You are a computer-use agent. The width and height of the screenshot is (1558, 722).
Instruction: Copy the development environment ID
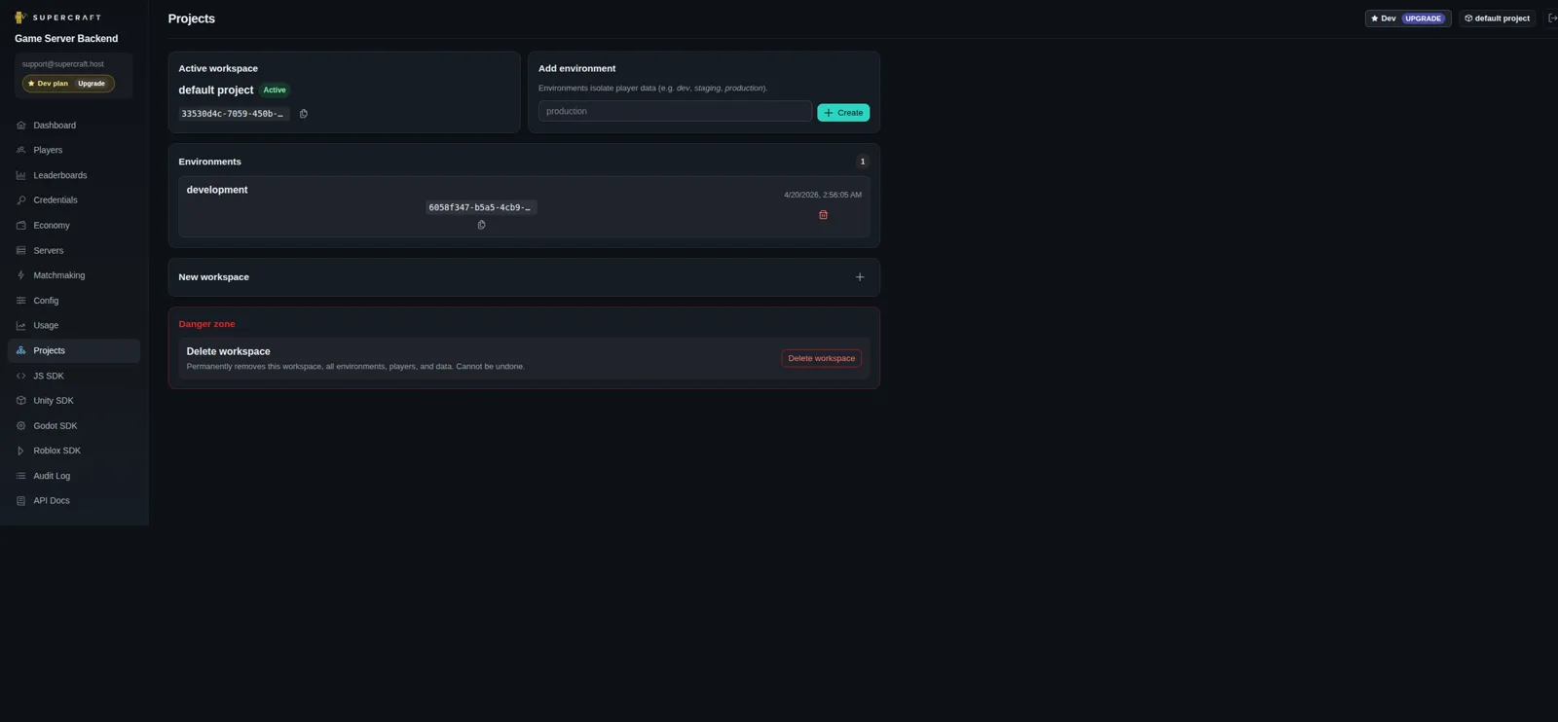pos(481,225)
